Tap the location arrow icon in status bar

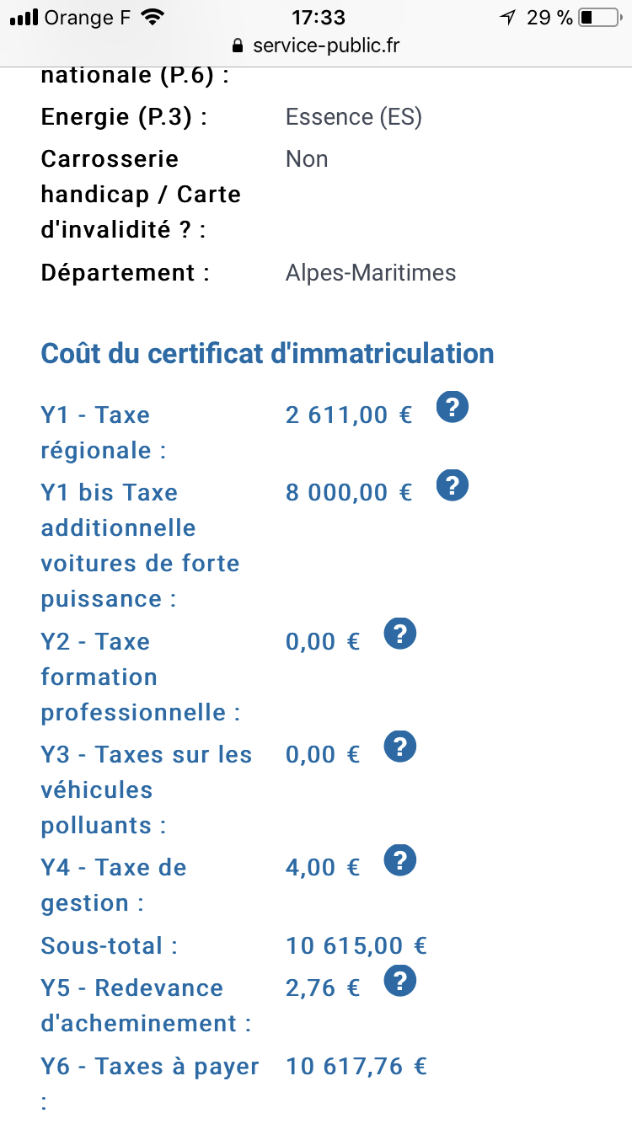pyautogui.click(x=507, y=18)
